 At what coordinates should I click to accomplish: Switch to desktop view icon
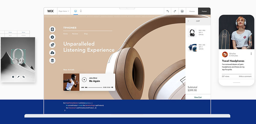point(76,11)
